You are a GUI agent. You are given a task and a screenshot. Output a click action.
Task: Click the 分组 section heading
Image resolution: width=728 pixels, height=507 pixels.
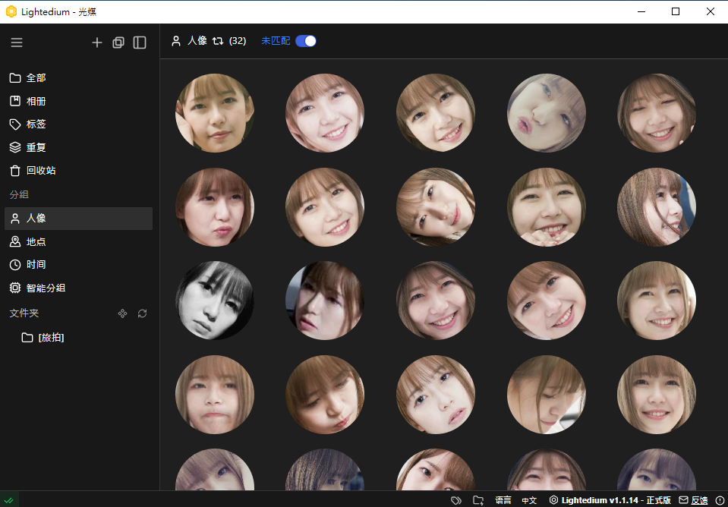(x=19, y=194)
